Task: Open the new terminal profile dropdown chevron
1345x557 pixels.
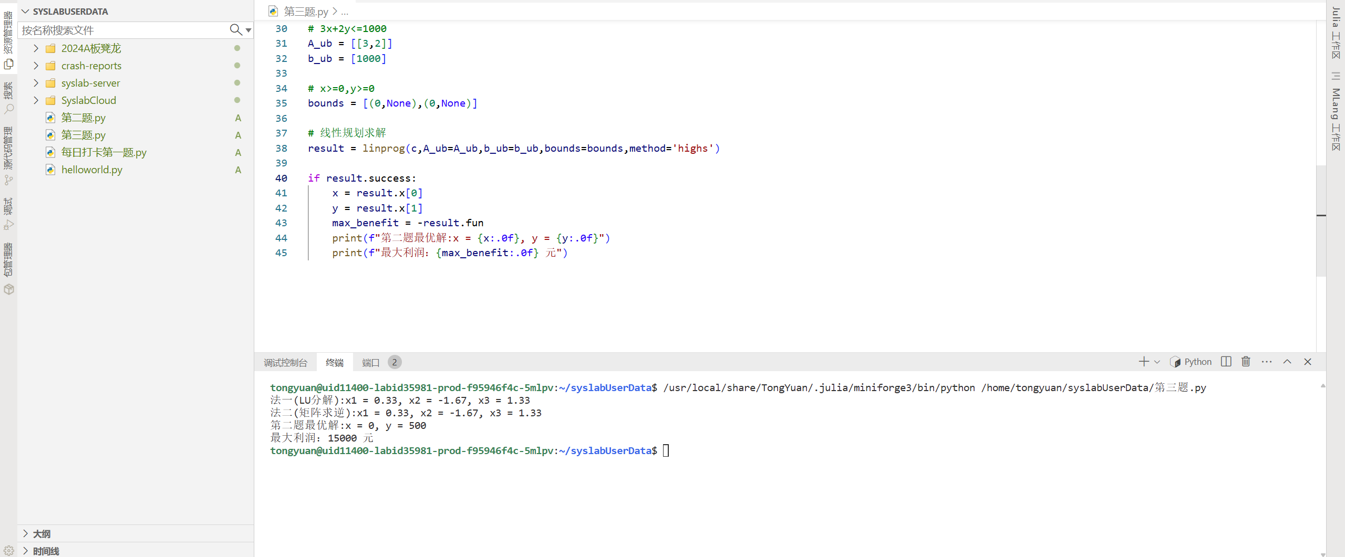Action: pyautogui.click(x=1157, y=362)
